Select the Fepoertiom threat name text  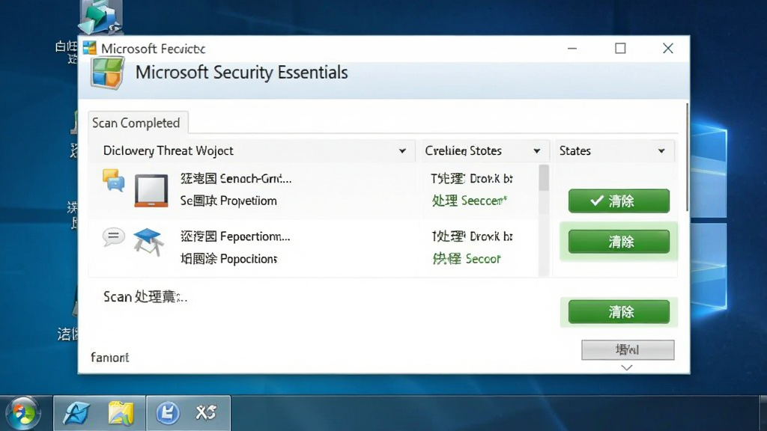(x=235, y=236)
